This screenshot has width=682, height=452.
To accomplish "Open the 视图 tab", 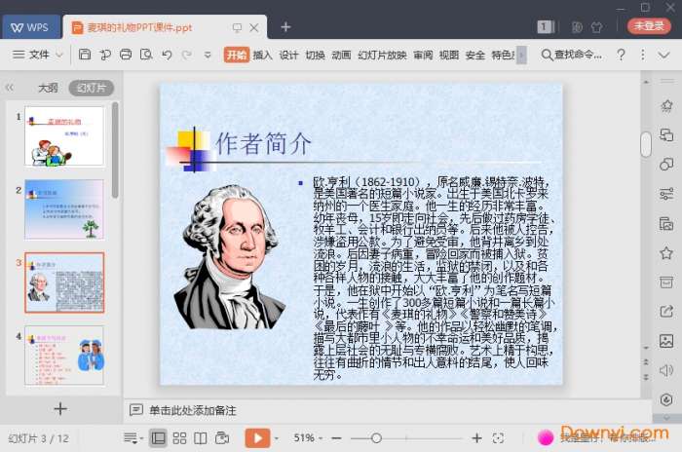I will coord(449,55).
